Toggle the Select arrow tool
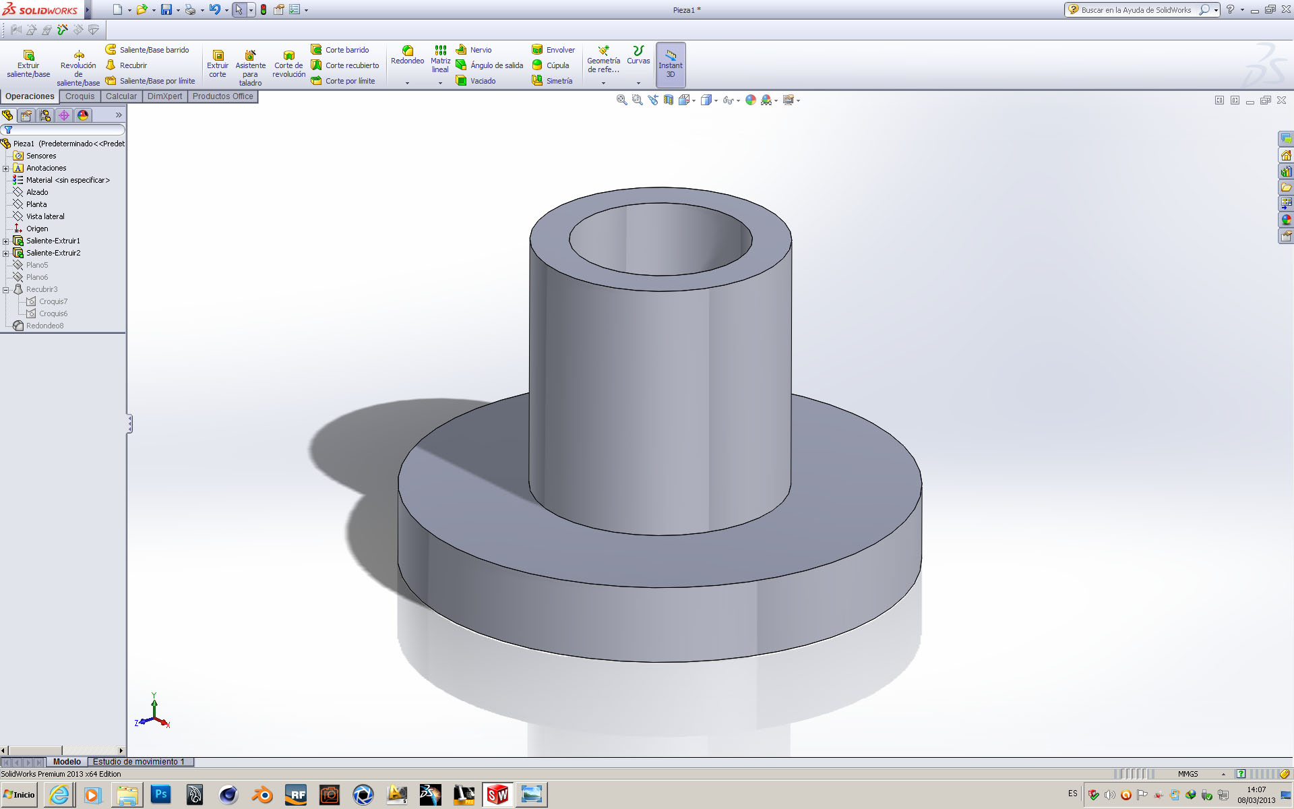This screenshot has height=809, width=1294. point(239,9)
